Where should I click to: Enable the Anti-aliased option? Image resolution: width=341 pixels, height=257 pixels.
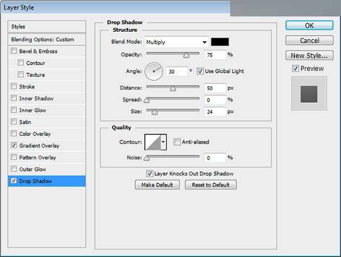(x=177, y=142)
